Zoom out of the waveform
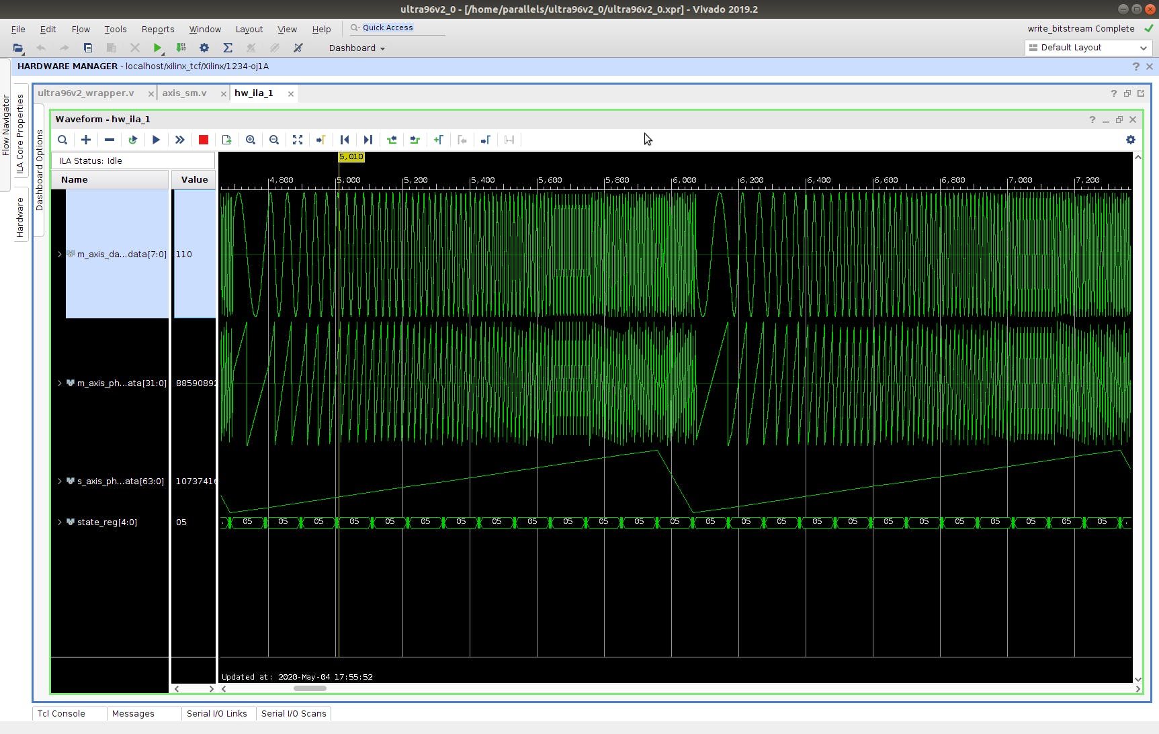Viewport: 1159px width, 734px height. click(274, 140)
